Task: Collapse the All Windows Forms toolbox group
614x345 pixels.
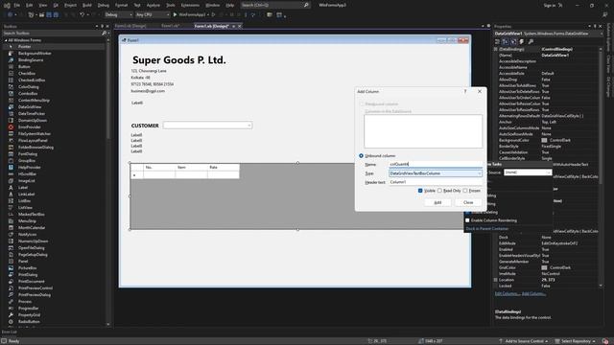Action: 6,40
